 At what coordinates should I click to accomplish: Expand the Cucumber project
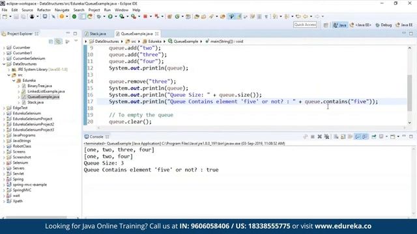[x=4, y=47]
